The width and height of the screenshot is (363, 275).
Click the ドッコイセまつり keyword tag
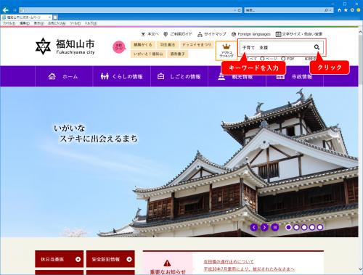197,45
